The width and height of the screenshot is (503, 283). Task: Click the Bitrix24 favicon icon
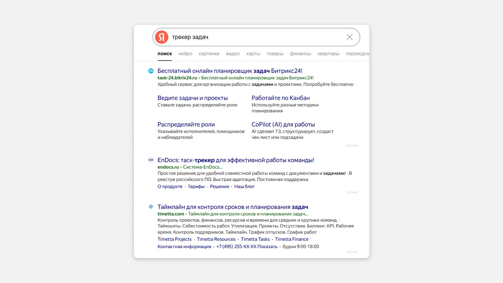(151, 71)
